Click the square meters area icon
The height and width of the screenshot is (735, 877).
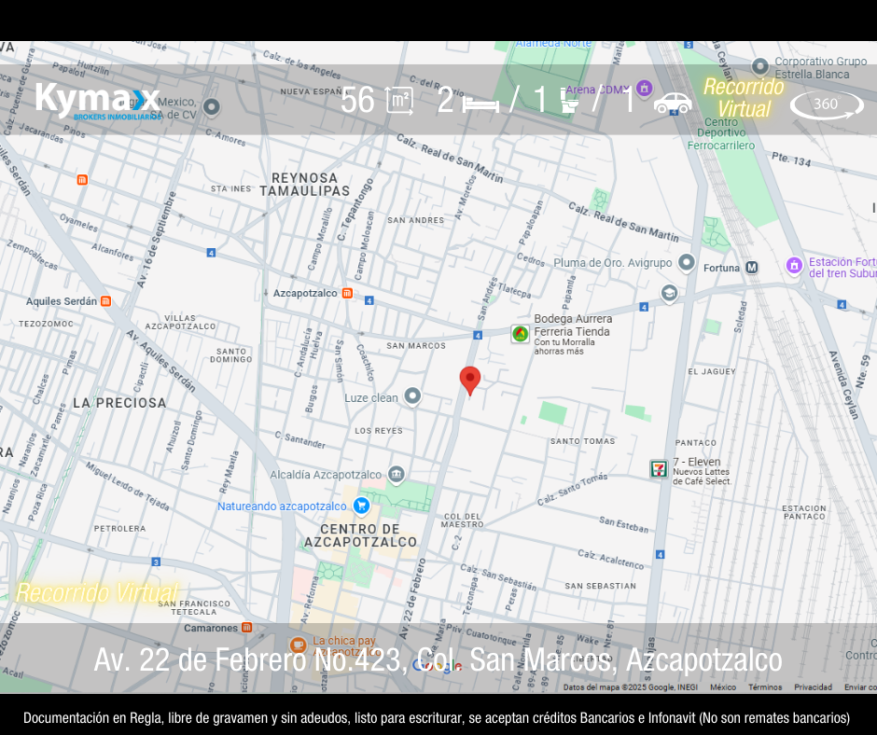[x=399, y=101]
